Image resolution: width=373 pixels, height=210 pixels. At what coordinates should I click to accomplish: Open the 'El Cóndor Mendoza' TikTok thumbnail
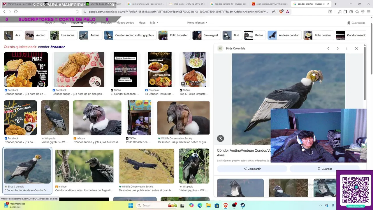click(x=125, y=70)
